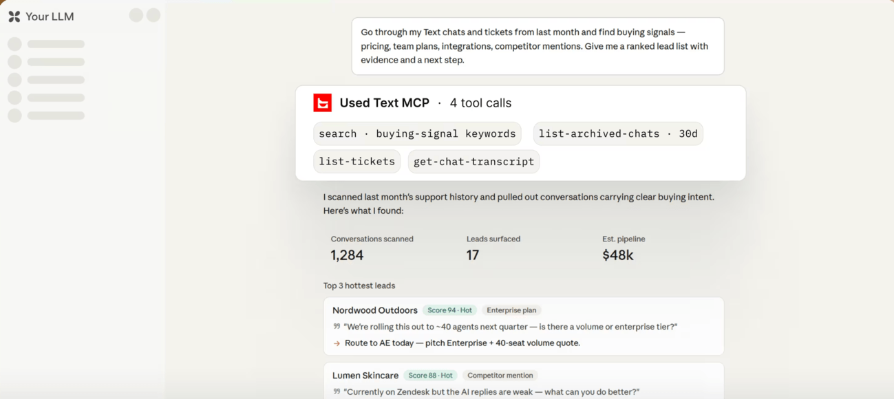Click the quote icon in Nordwood Outdoors card
Viewport: 894px width, 399px height.
coord(337,327)
